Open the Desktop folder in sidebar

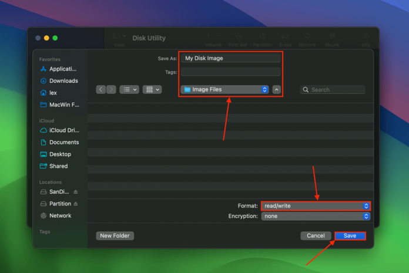(x=60, y=154)
